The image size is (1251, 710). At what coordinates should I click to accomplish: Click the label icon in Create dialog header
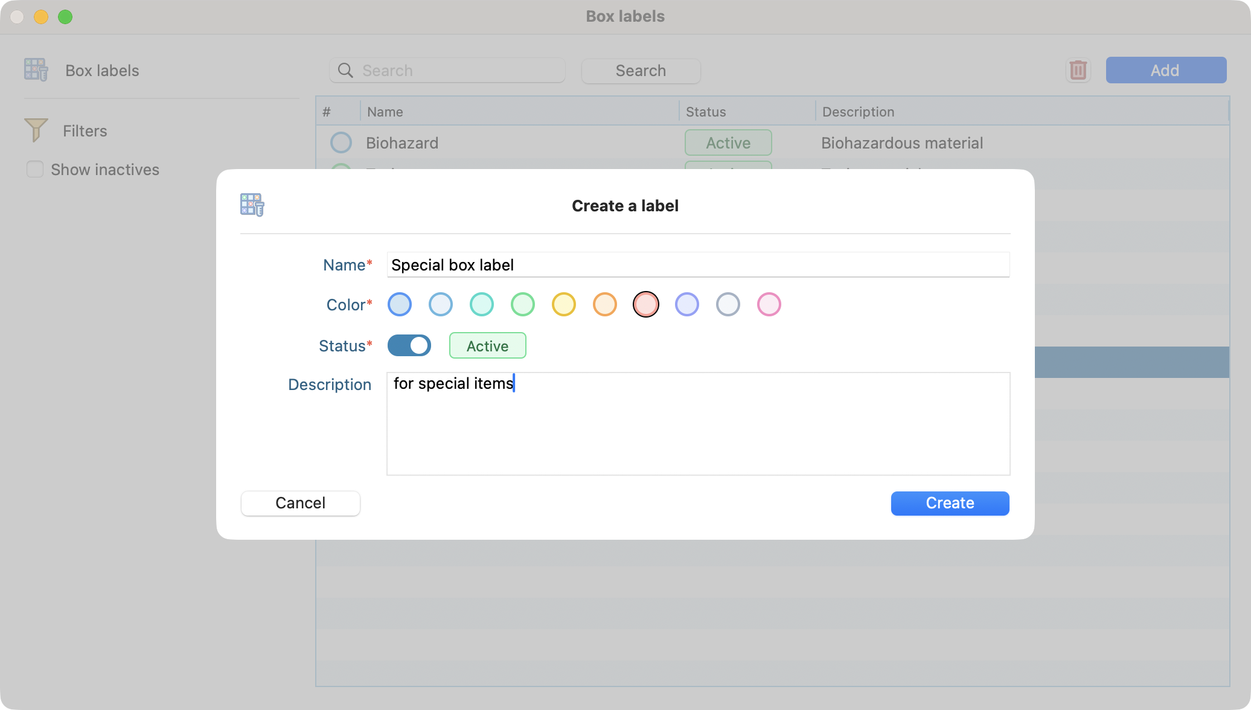click(x=252, y=205)
